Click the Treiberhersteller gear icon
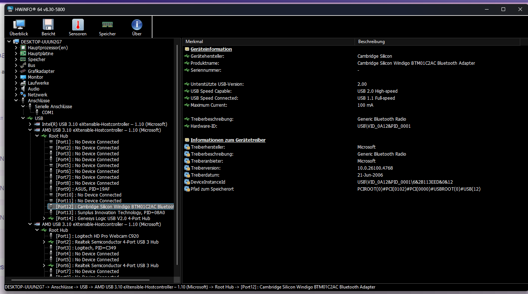 coord(187,147)
